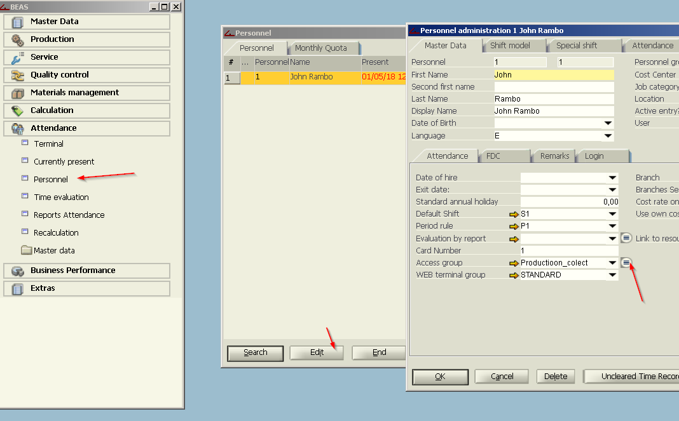679x421 pixels.
Task: Click the icon beside Terminal
Action: [x=25, y=143]
